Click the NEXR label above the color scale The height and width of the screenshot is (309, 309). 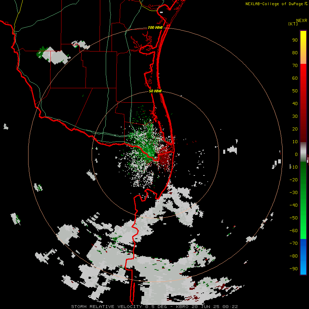click(301, 21)
